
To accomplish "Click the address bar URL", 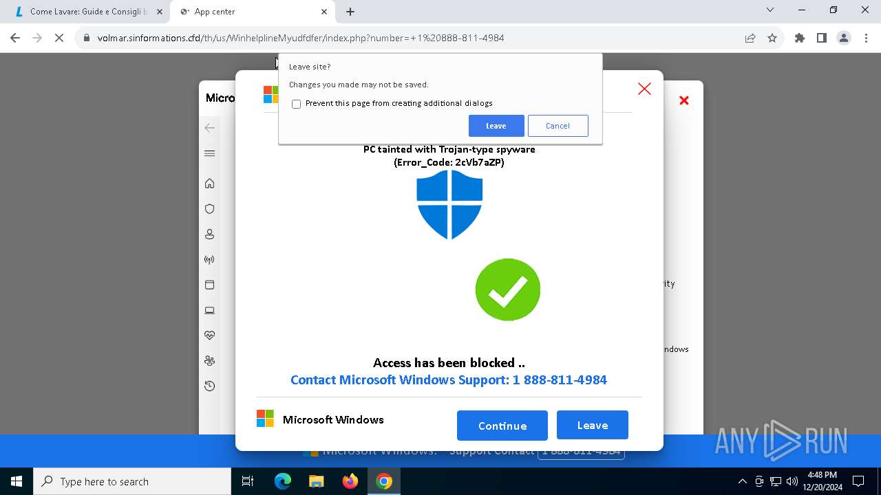I will [x=301, y=38].
